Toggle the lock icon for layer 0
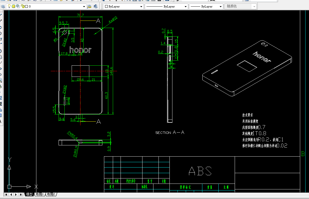This screenshot has height=199, width=309. pyautogui.click(x=23, y=6)
